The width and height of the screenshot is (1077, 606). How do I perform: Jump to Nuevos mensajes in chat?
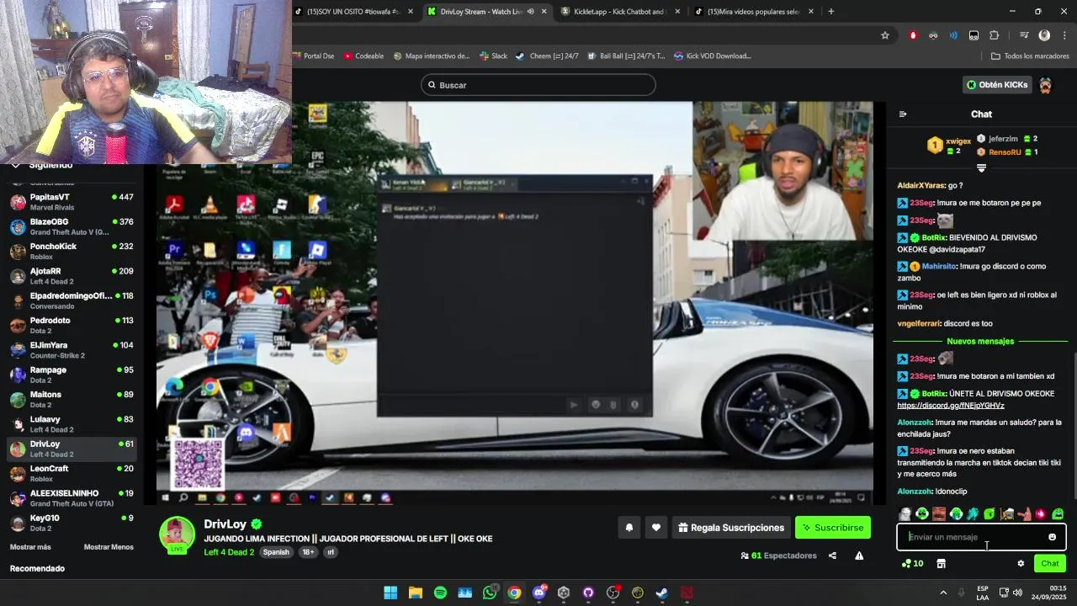980,342
